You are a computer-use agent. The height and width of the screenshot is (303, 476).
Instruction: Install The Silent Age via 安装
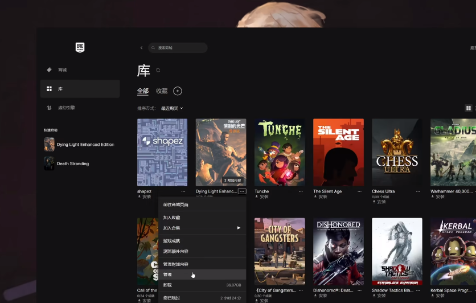tap(320, 196)
